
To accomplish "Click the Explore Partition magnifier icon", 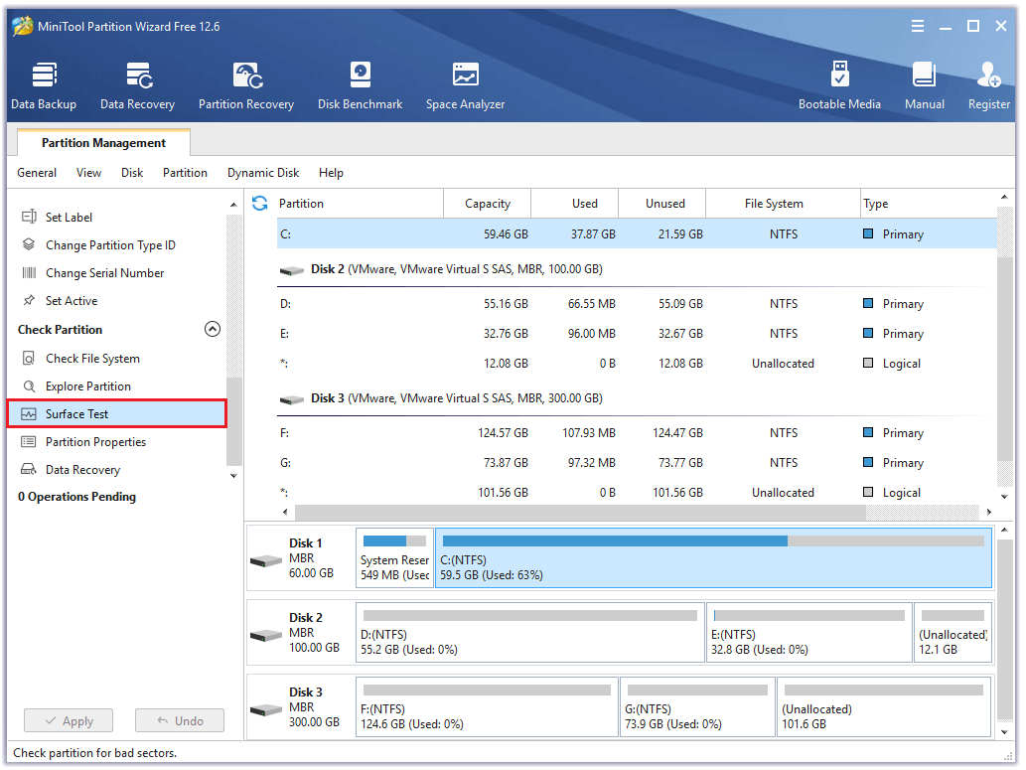I will click(x=29, y=386).
